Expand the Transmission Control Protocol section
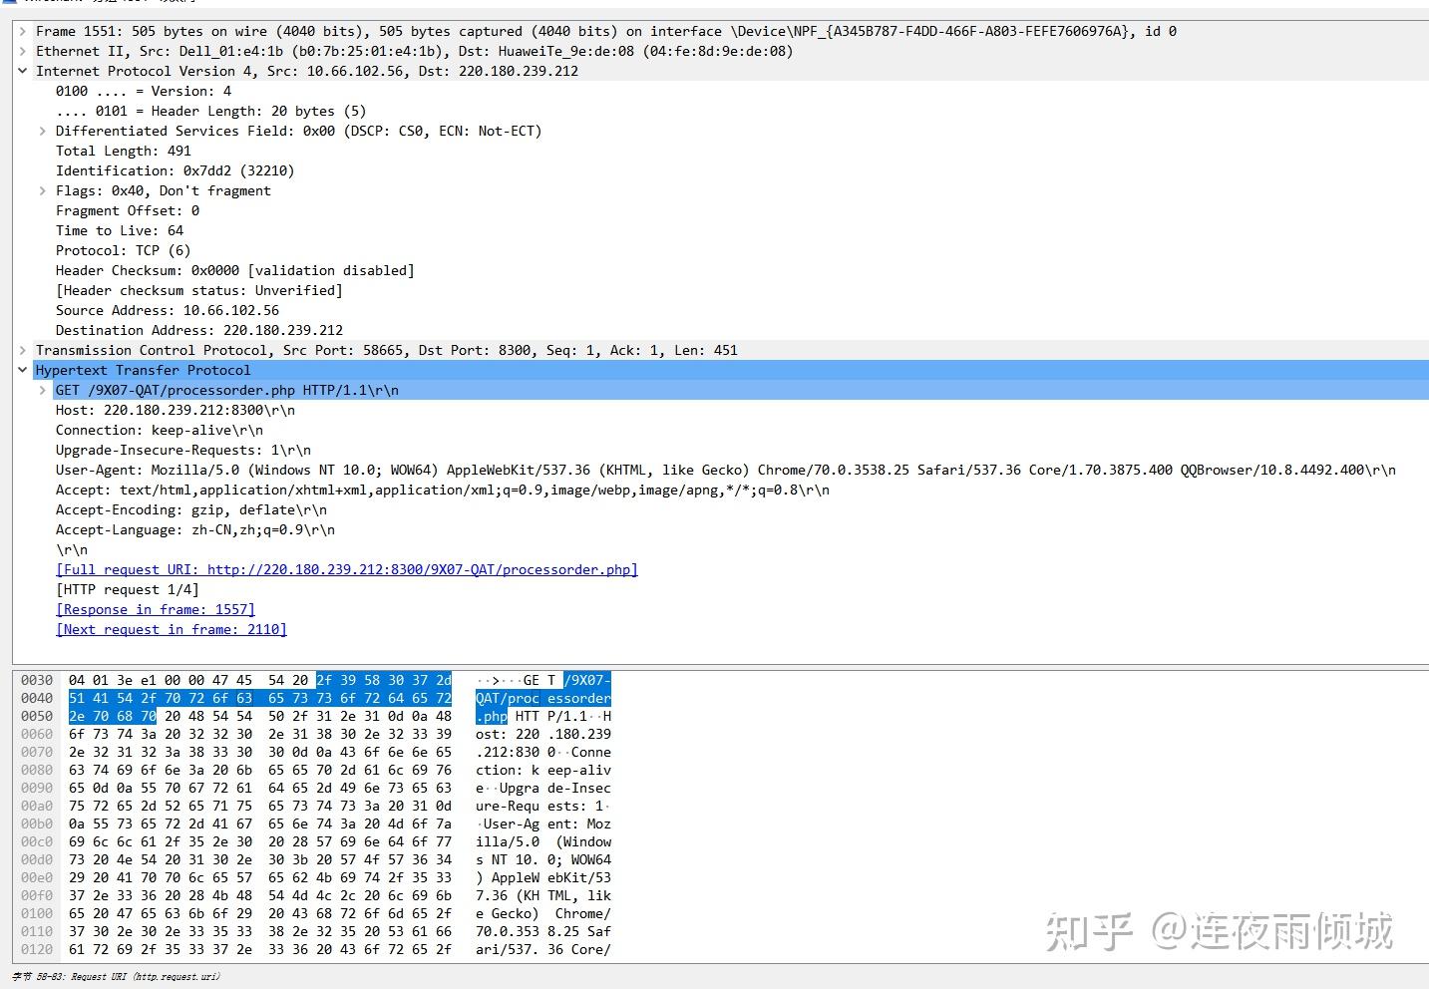This screenshot has height=989, width=1429. 22,350
